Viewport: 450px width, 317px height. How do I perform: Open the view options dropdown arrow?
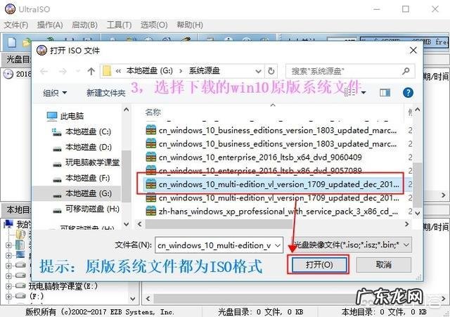(x=364, y=92)
